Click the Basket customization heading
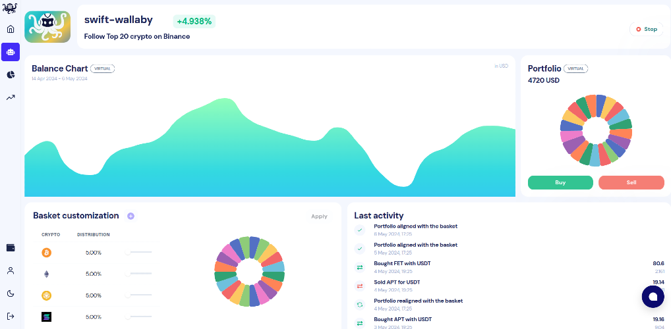The height and width of the screenshot is (329, 671). tap(76, 216)
